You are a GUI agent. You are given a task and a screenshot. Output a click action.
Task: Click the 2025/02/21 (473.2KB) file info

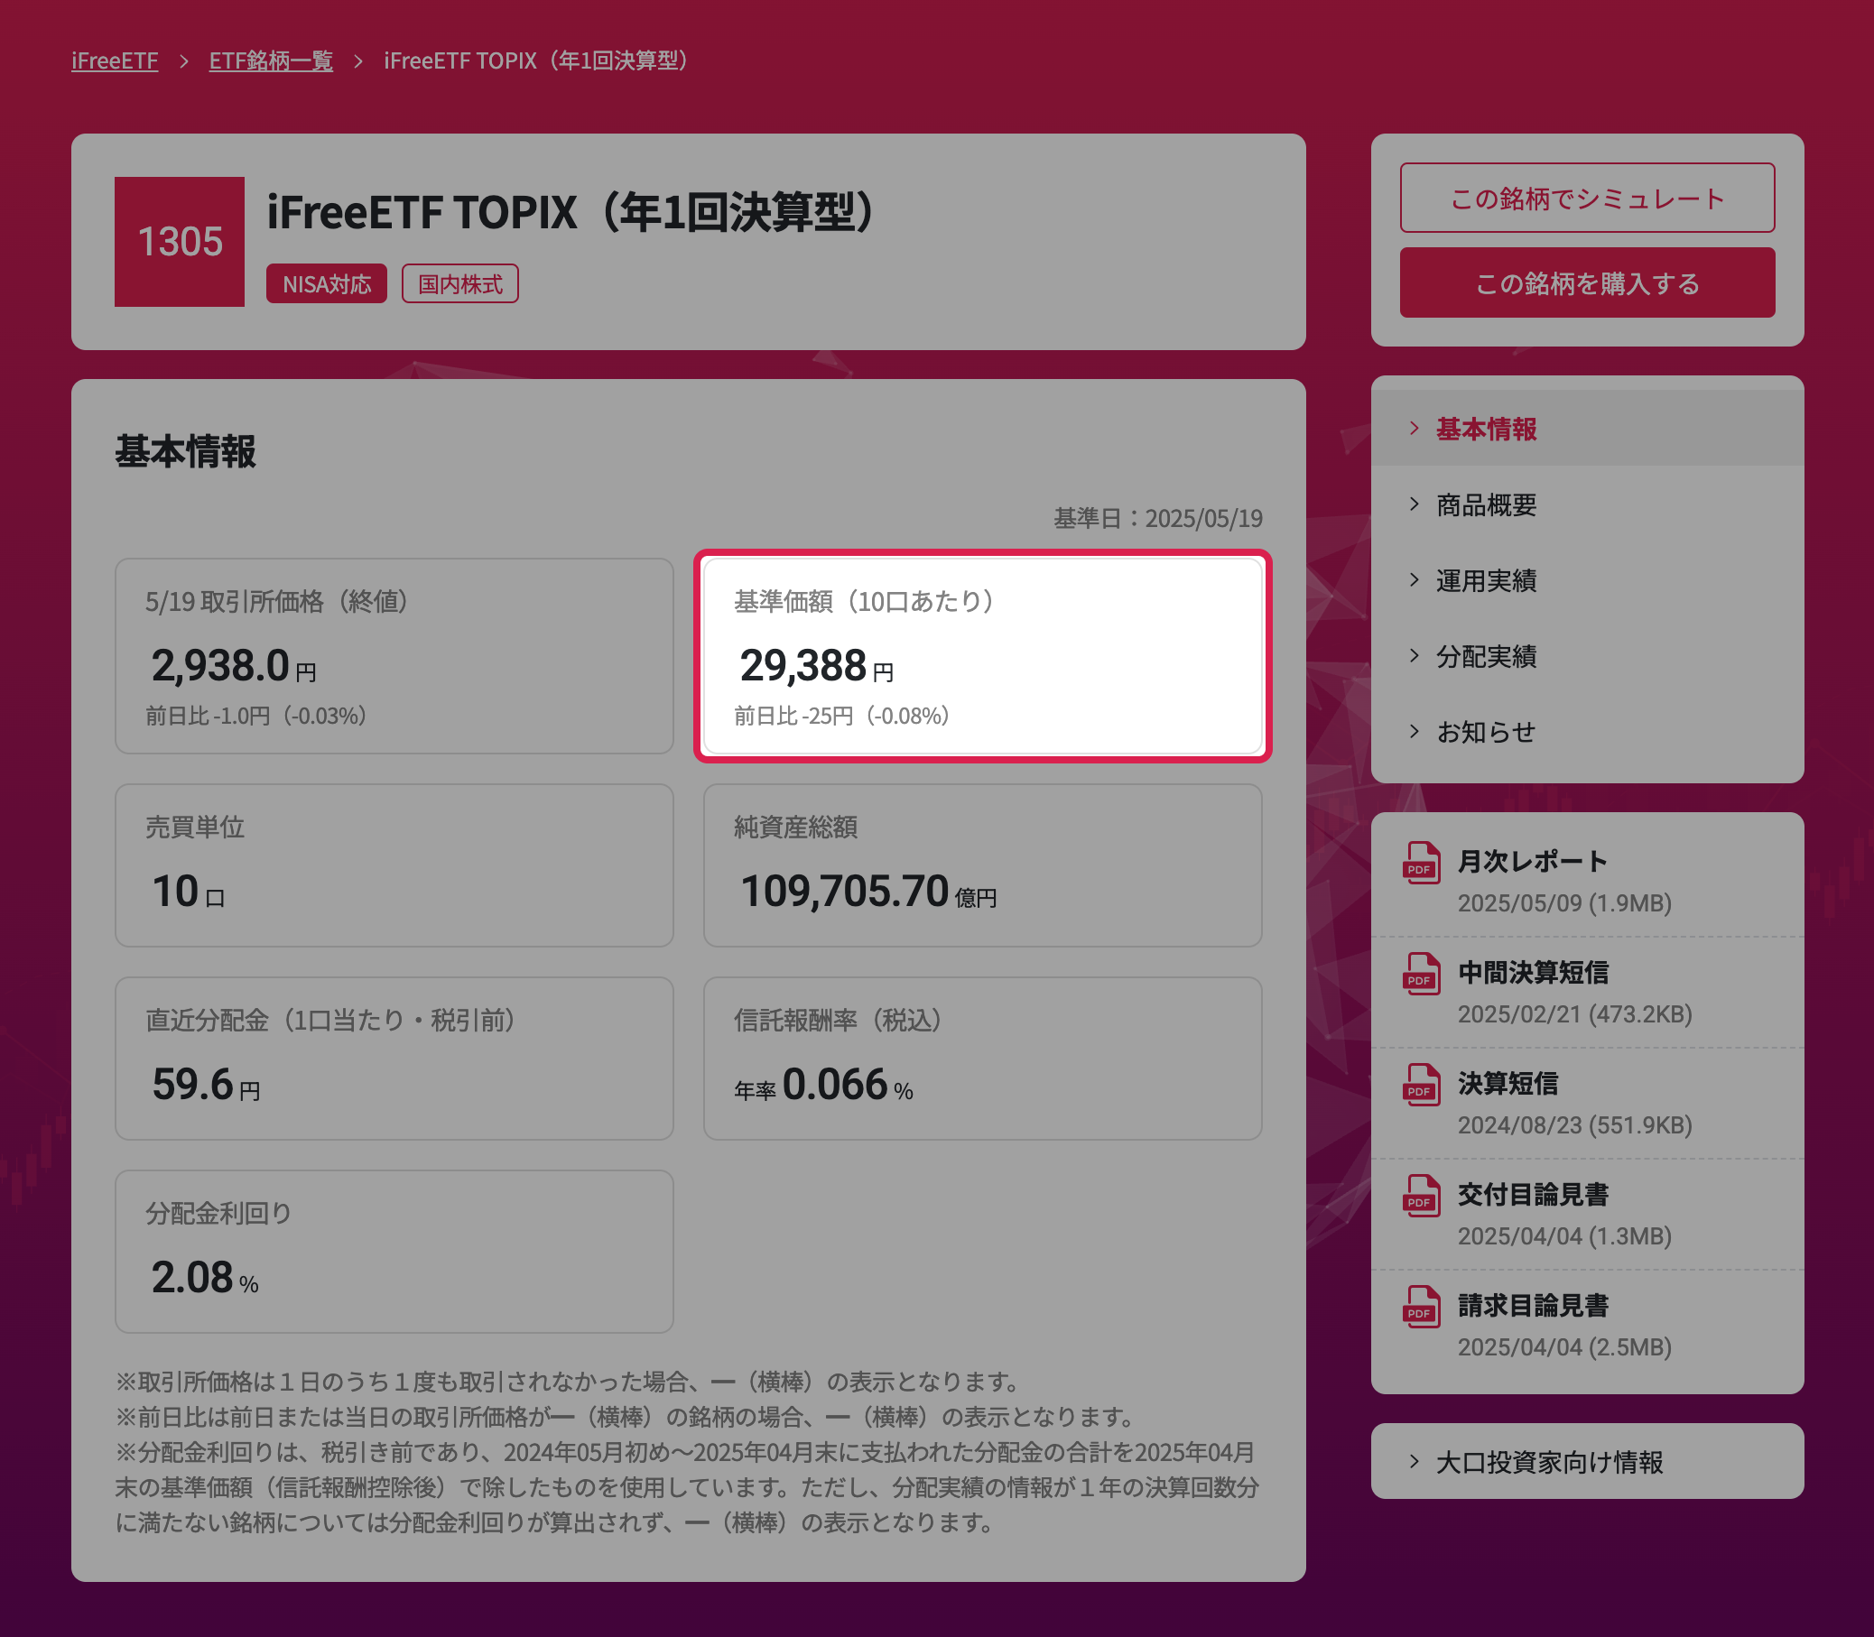coord(1574,1014)
